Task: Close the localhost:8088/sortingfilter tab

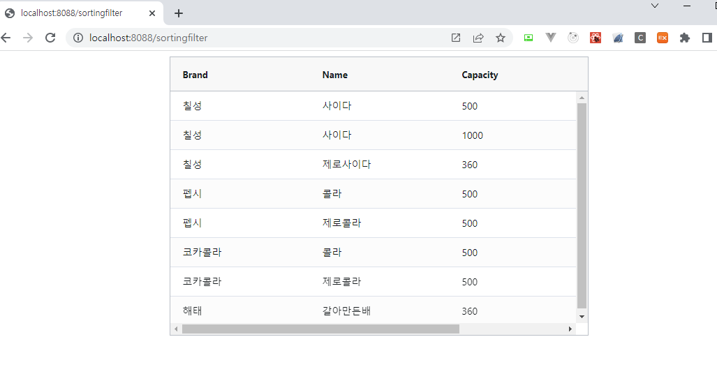Action: (x=152, y=13)
